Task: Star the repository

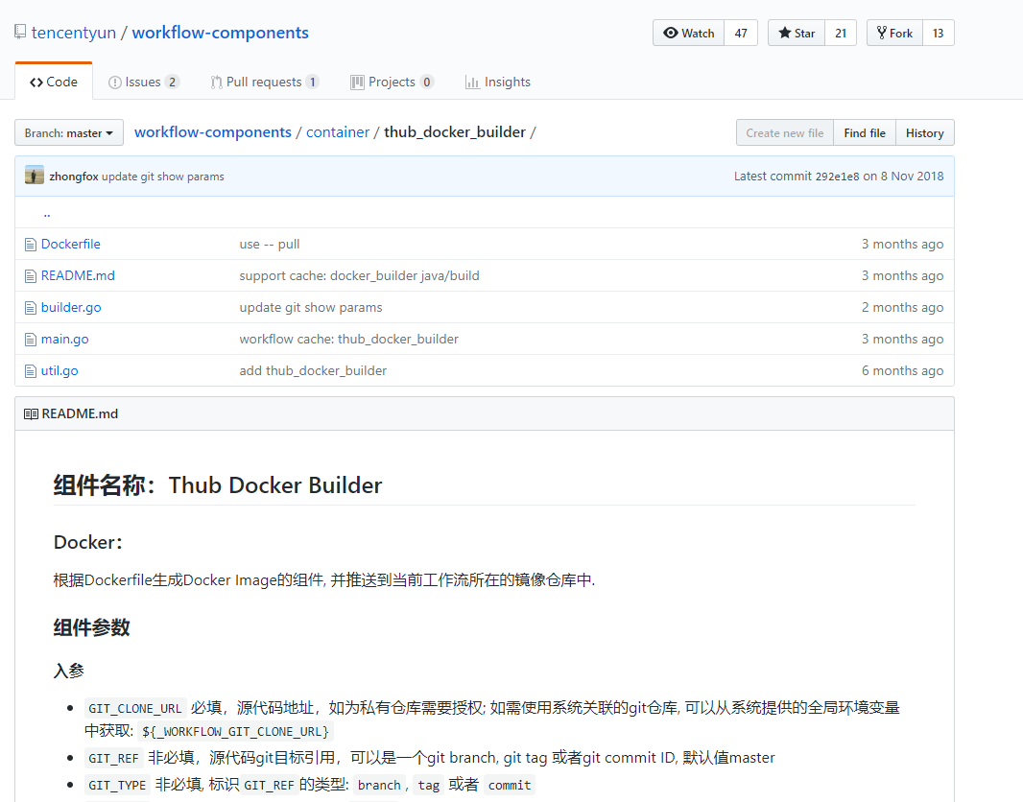Action: [x=797, y=34]
